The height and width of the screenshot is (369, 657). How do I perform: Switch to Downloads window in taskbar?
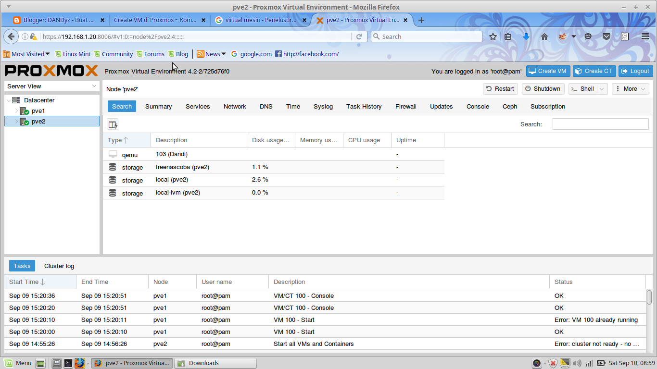tap(215, 363)
